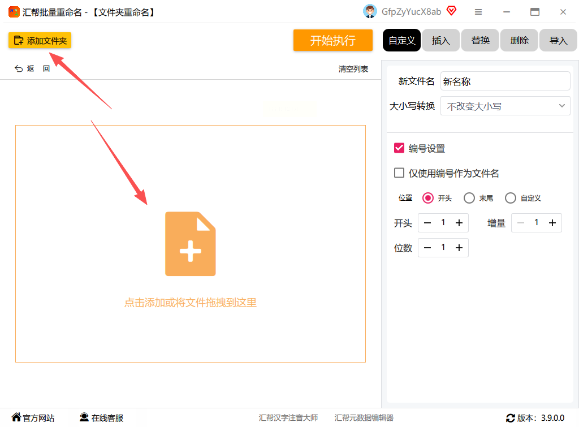Select the 末尾 position radio button
The height and width of the screenshot is (427, 579).
click(469, 198)
